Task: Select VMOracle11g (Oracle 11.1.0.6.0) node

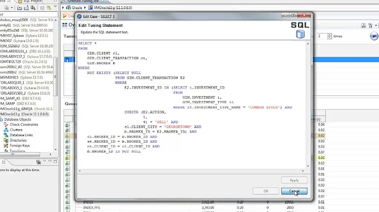Action: click(24, 114)
